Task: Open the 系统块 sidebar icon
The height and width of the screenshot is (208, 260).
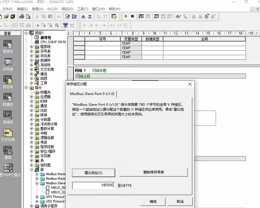Action: [x=8, y=117]
